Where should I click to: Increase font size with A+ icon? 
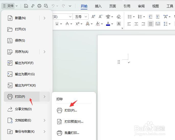click(94, 17)
